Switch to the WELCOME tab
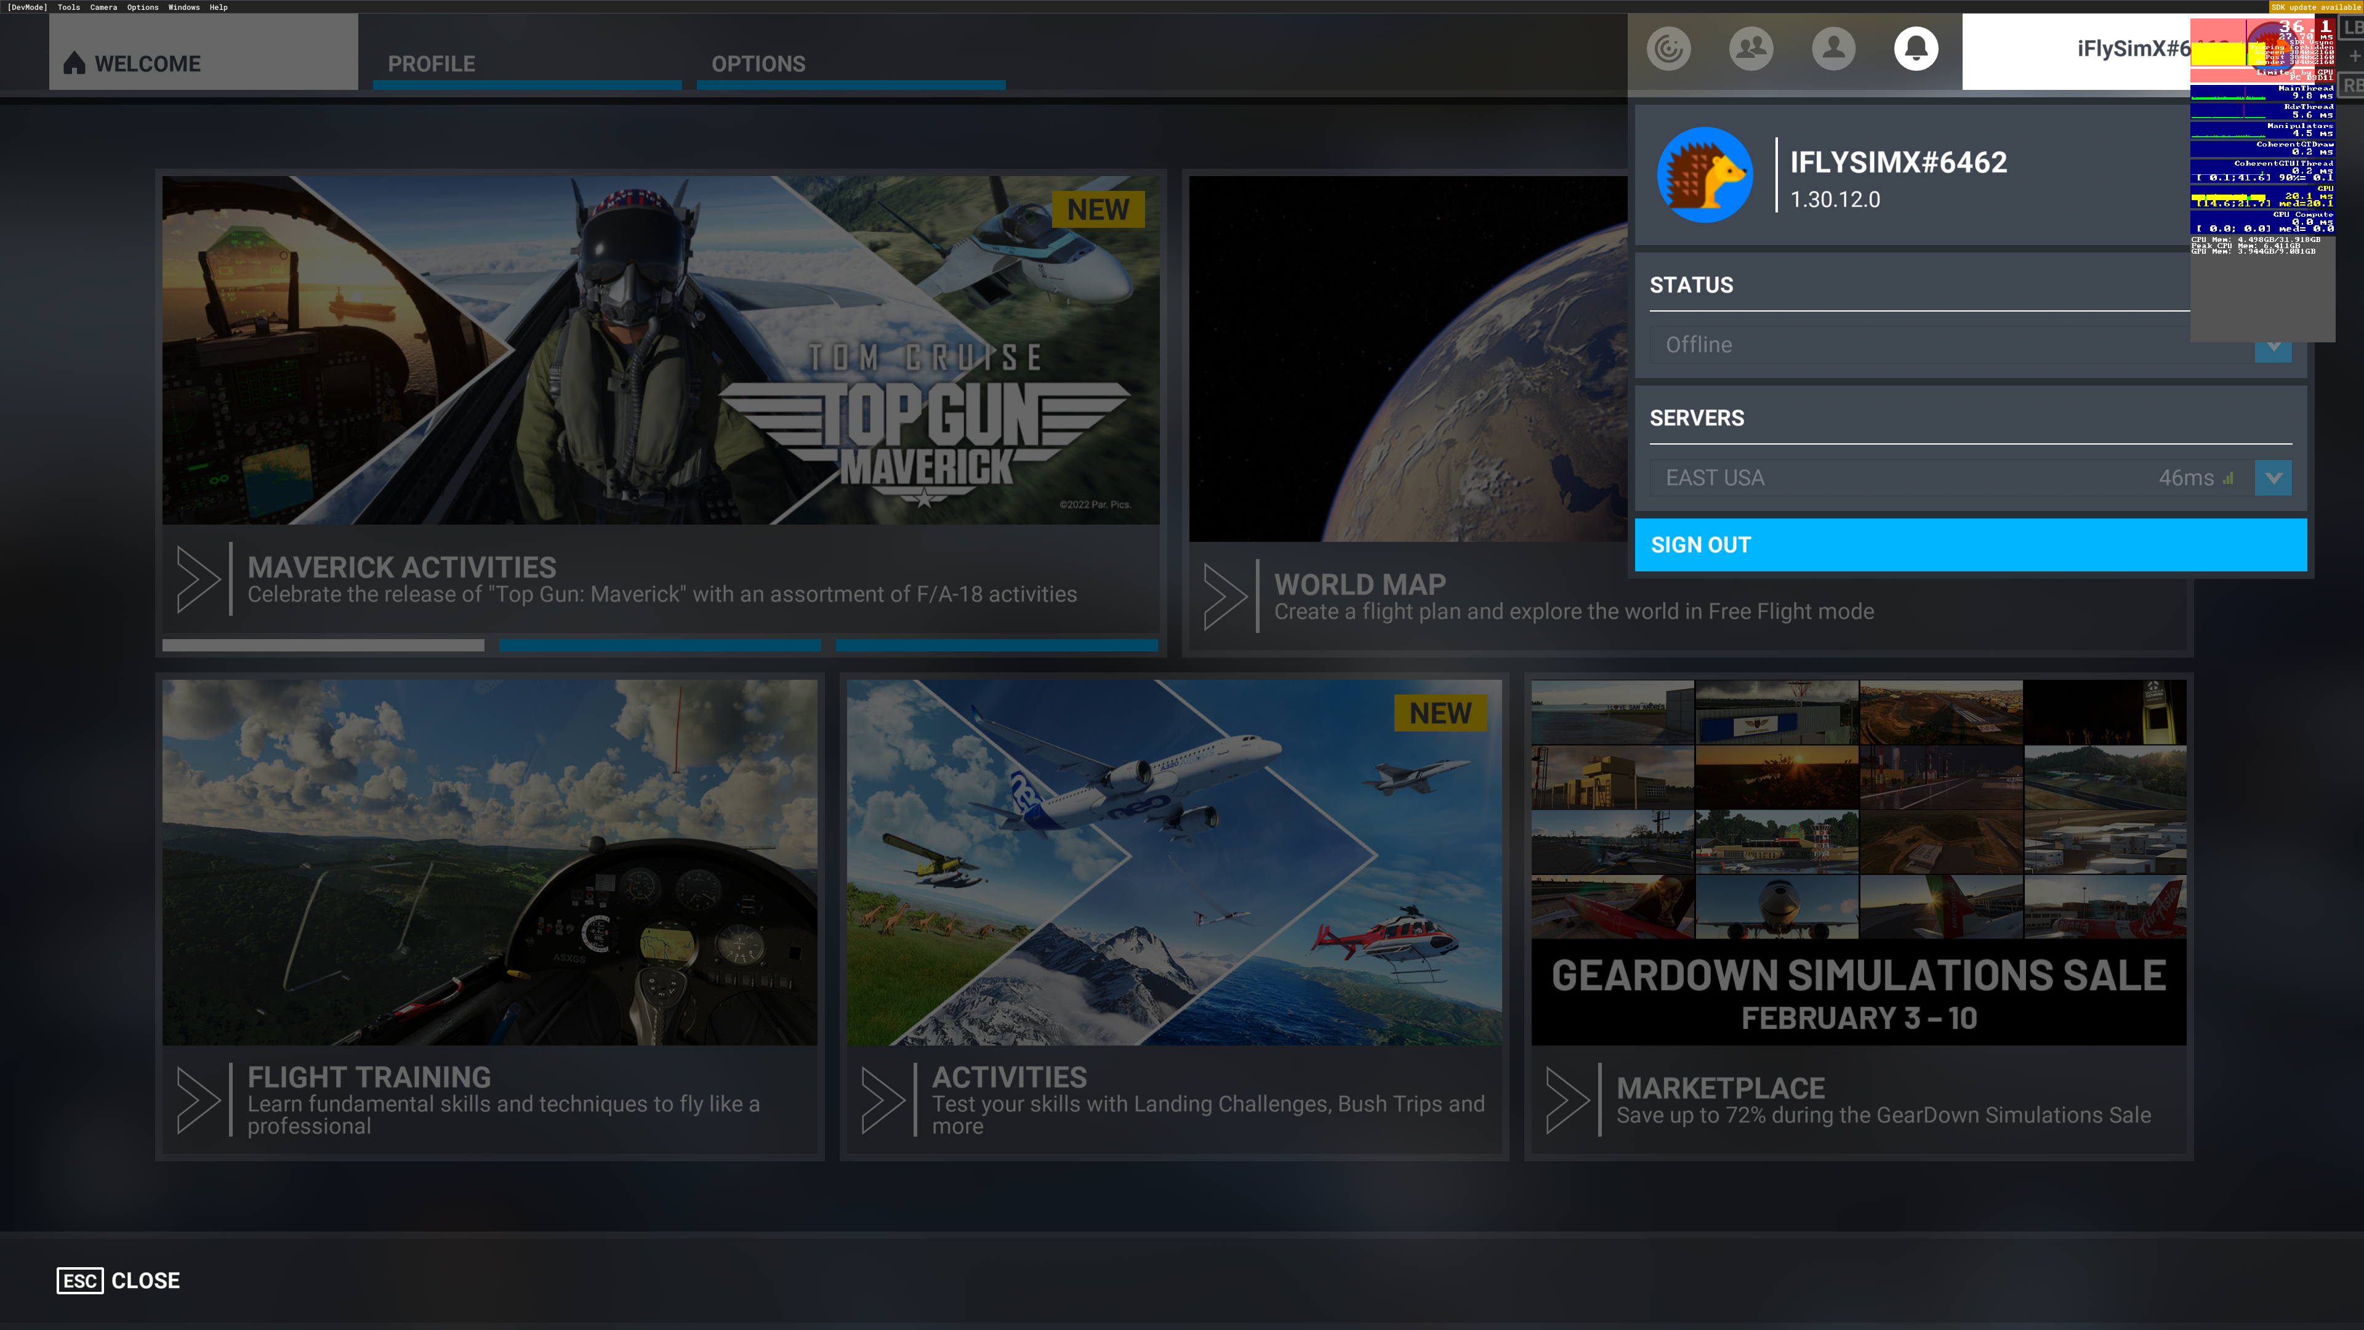2364x1330 pixels. [203, 52]
